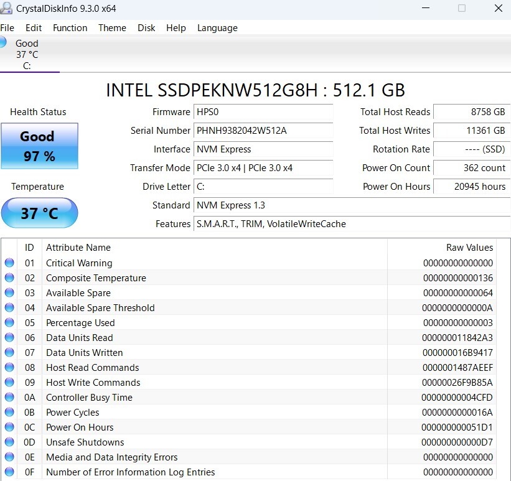Click the blue status orb for Critical Warning

pyautogui.click(x=9, y=263)
